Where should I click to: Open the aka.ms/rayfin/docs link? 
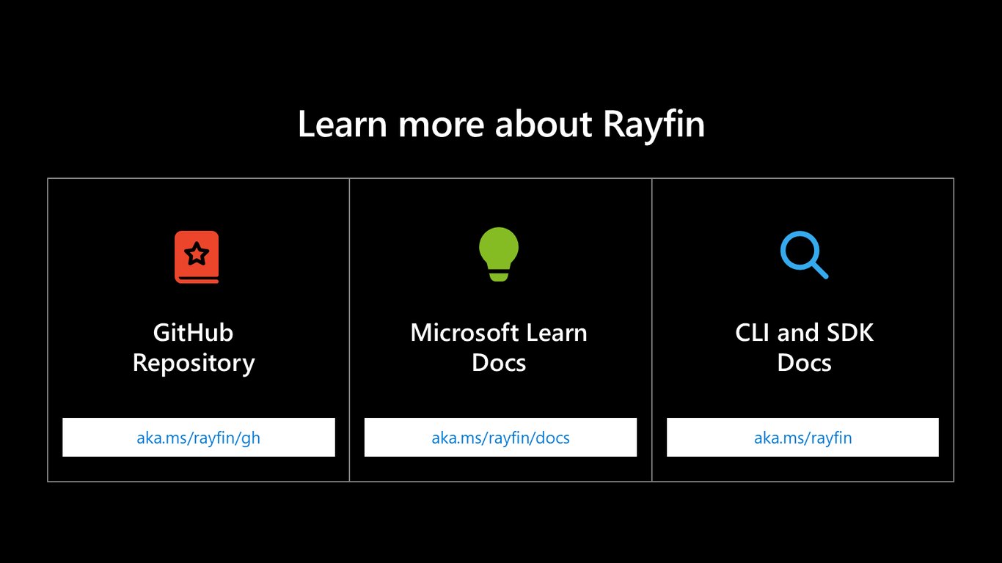click(500, 438)
